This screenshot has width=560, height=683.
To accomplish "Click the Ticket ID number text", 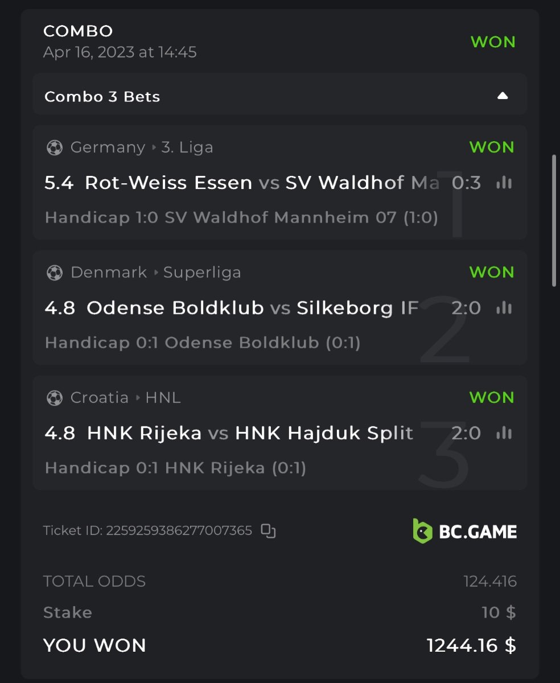I will coord(179,531).
